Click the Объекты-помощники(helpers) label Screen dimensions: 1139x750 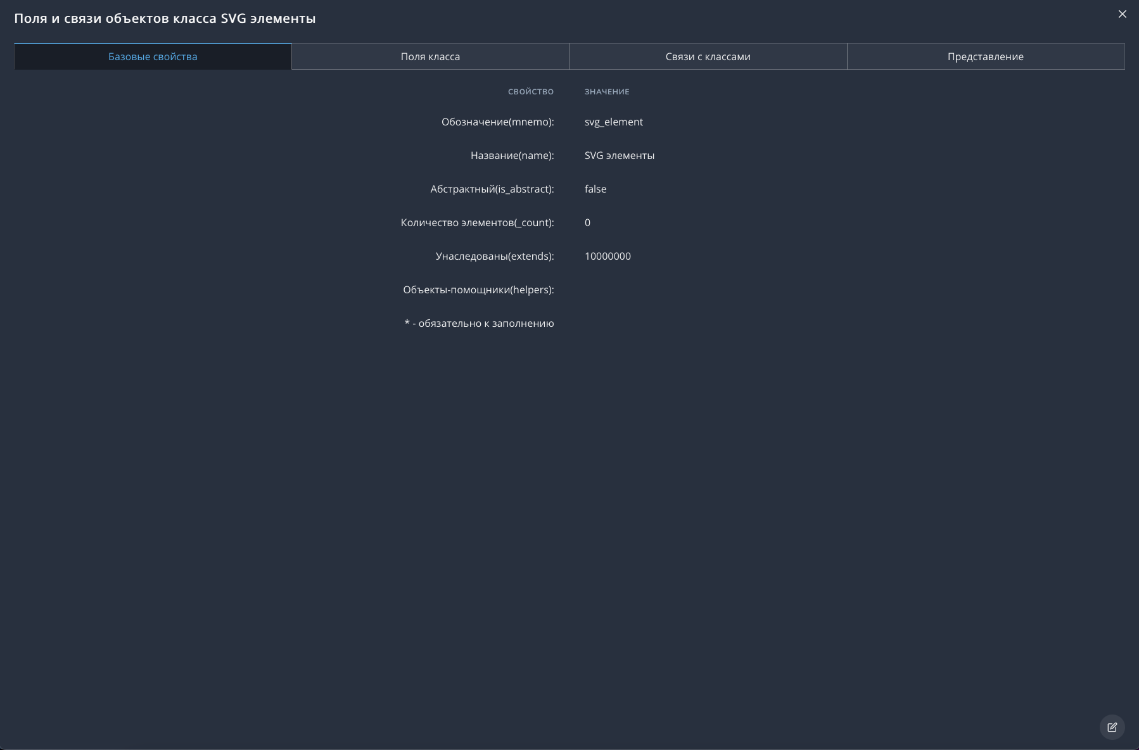coord(478,289)
